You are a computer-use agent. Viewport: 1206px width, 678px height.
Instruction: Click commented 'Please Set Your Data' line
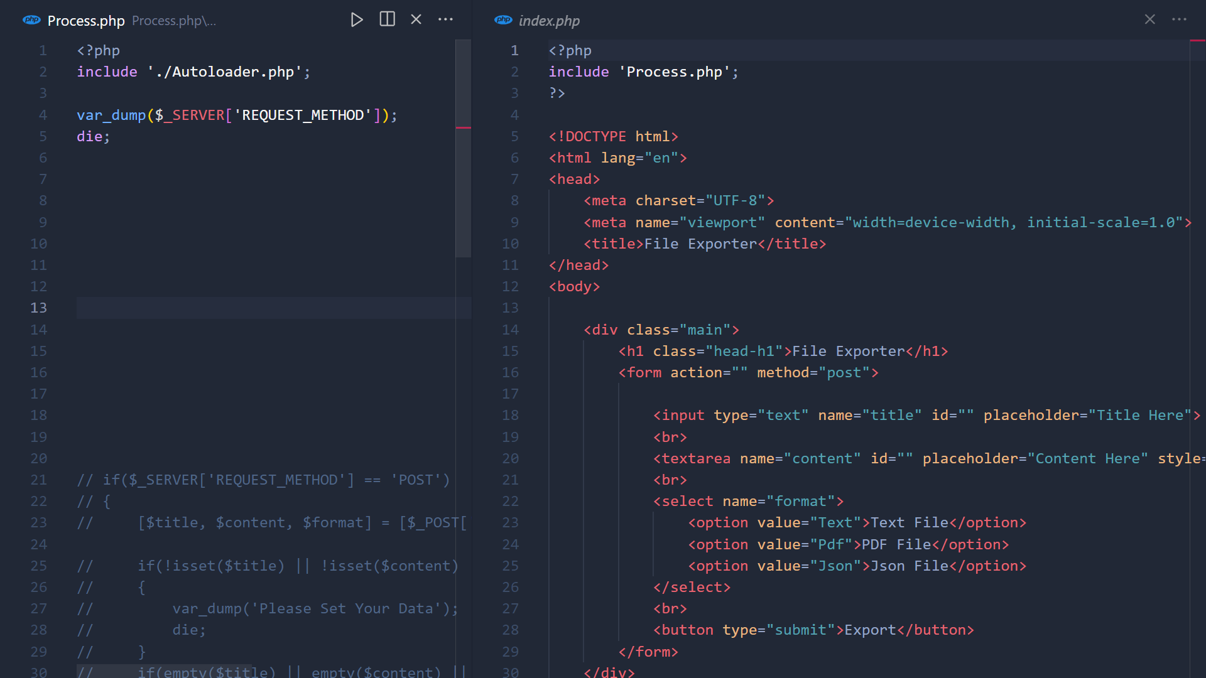(268, 608)
